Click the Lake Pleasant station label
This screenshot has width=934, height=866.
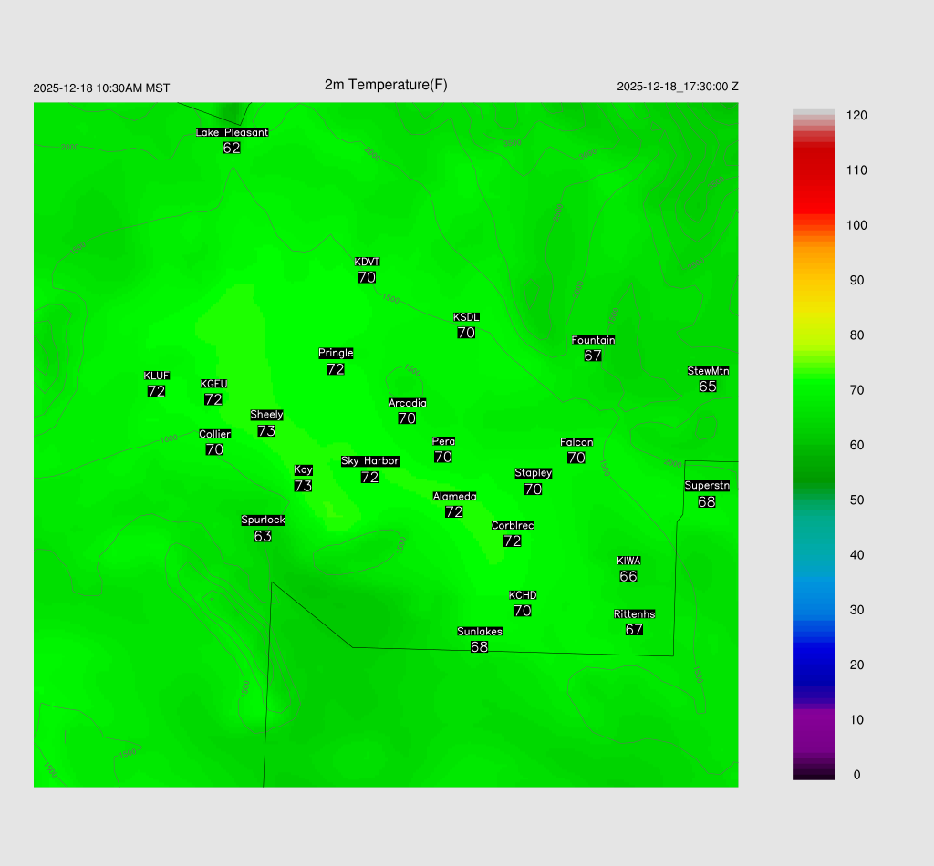click(232, 132)
